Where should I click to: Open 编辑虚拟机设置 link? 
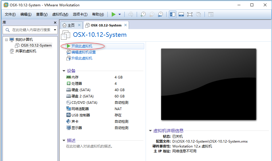tap(83, 52)
